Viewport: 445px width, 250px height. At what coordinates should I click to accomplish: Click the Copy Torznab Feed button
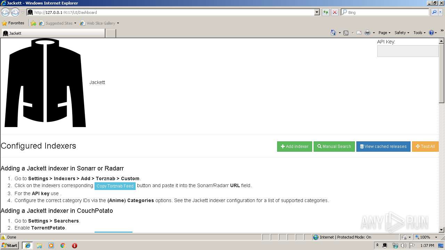pyautogui.click(x=115, y=186)
